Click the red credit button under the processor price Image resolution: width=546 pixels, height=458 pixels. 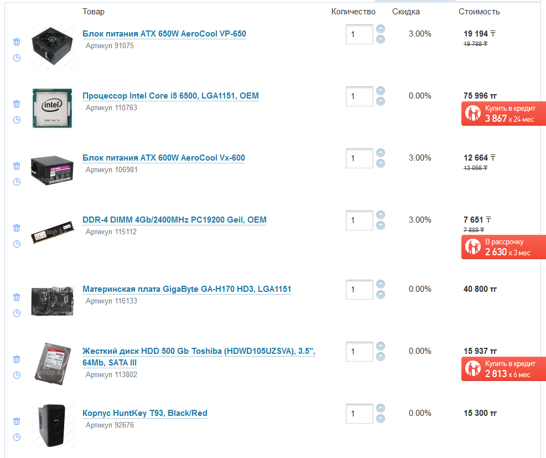503,114
